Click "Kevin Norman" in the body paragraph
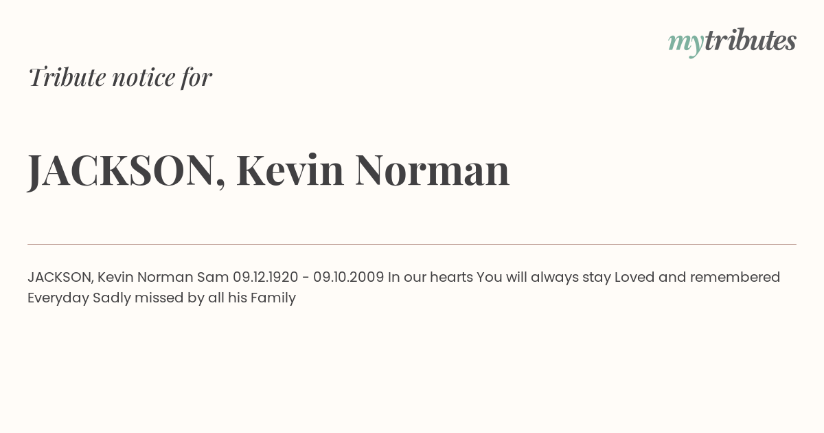Screen dimensions: 824x433 (x=146, y=277)
